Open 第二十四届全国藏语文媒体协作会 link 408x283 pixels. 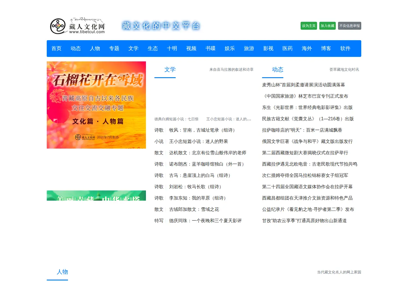point(307,187)
